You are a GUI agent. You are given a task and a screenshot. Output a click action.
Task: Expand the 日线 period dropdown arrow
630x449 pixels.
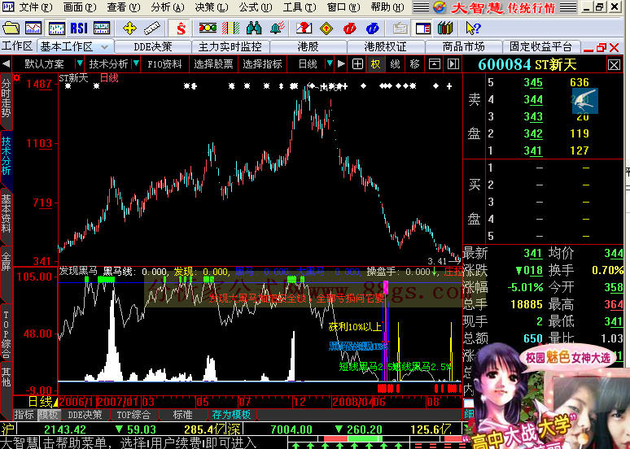pos(330,63)
